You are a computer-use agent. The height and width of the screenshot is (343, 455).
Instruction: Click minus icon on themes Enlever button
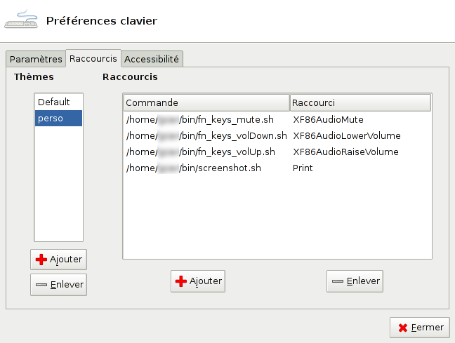pyautogui.click(x=41, y=285)
